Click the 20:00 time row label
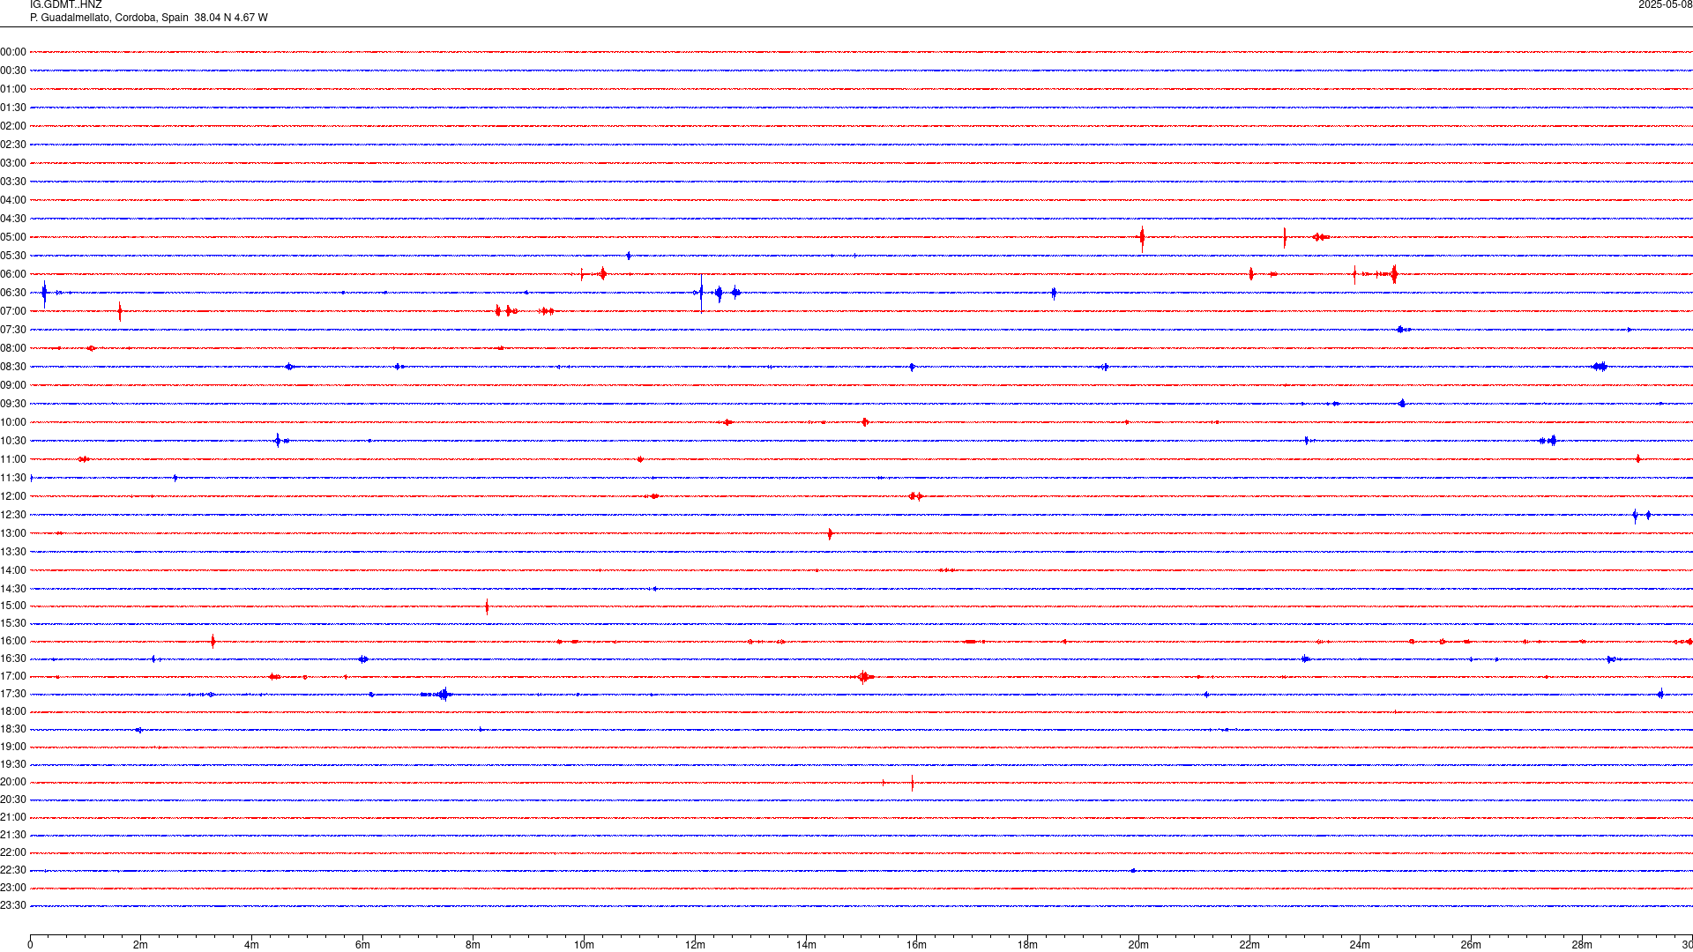This screenshot has height=952, width=1693. (13, 782)
